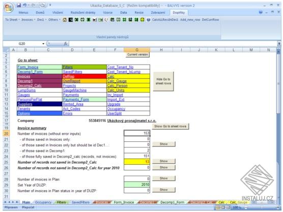Screen dimensions: 283x212
Task: Run CalcALLRecsInDec1 macro button
Action: tap(165, 20)
